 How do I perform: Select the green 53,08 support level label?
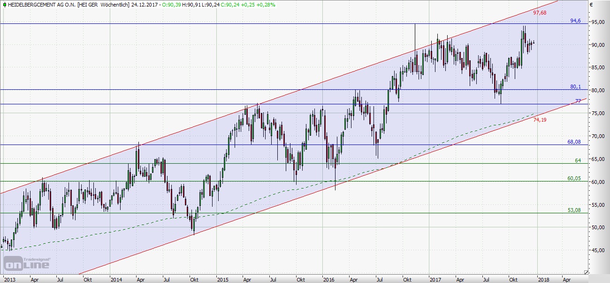click(x=574, y=210)
